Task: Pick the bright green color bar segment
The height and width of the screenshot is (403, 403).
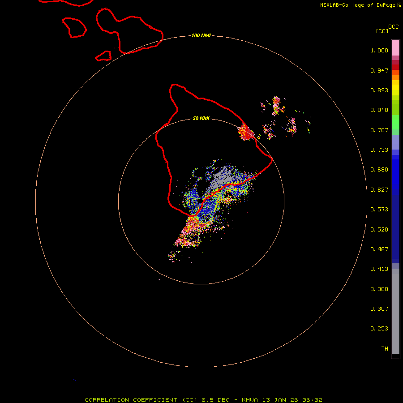Action: [x=395, y=122]
